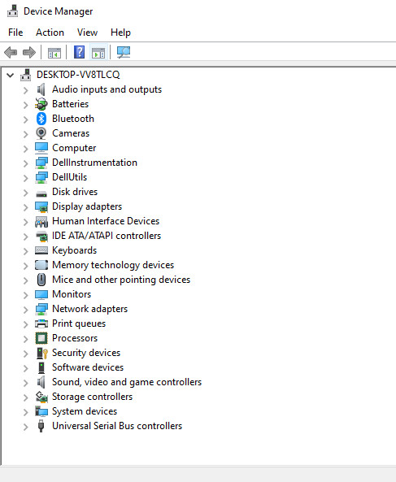Click Scan for hardware changes icon

124,52
